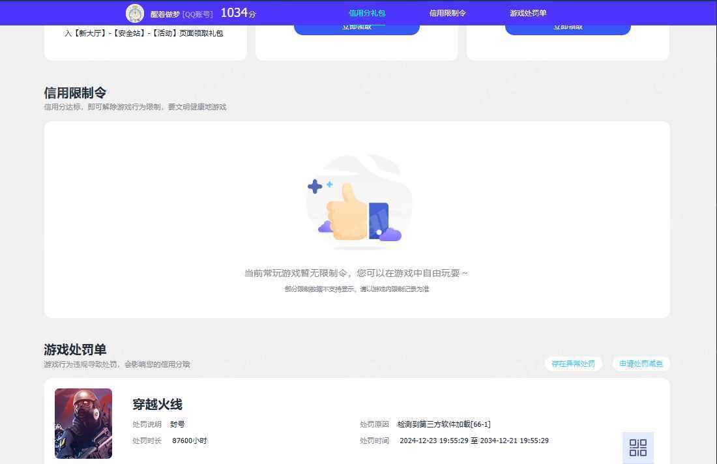The image size is (717, 464).
Task: Click 存在异常处罚 button
Action: point(573,364)
